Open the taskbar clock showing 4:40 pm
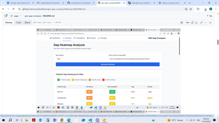 point(206,120)
